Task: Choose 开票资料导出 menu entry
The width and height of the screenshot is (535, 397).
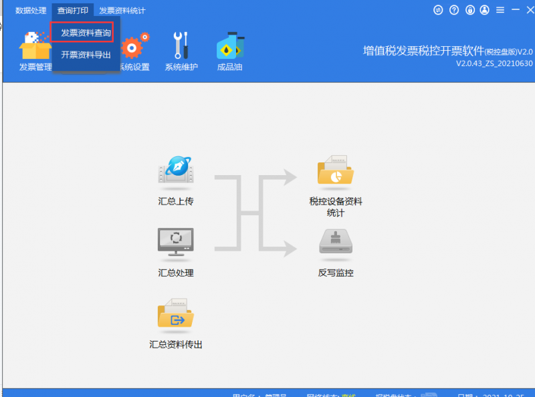Action: pos(86,55)
